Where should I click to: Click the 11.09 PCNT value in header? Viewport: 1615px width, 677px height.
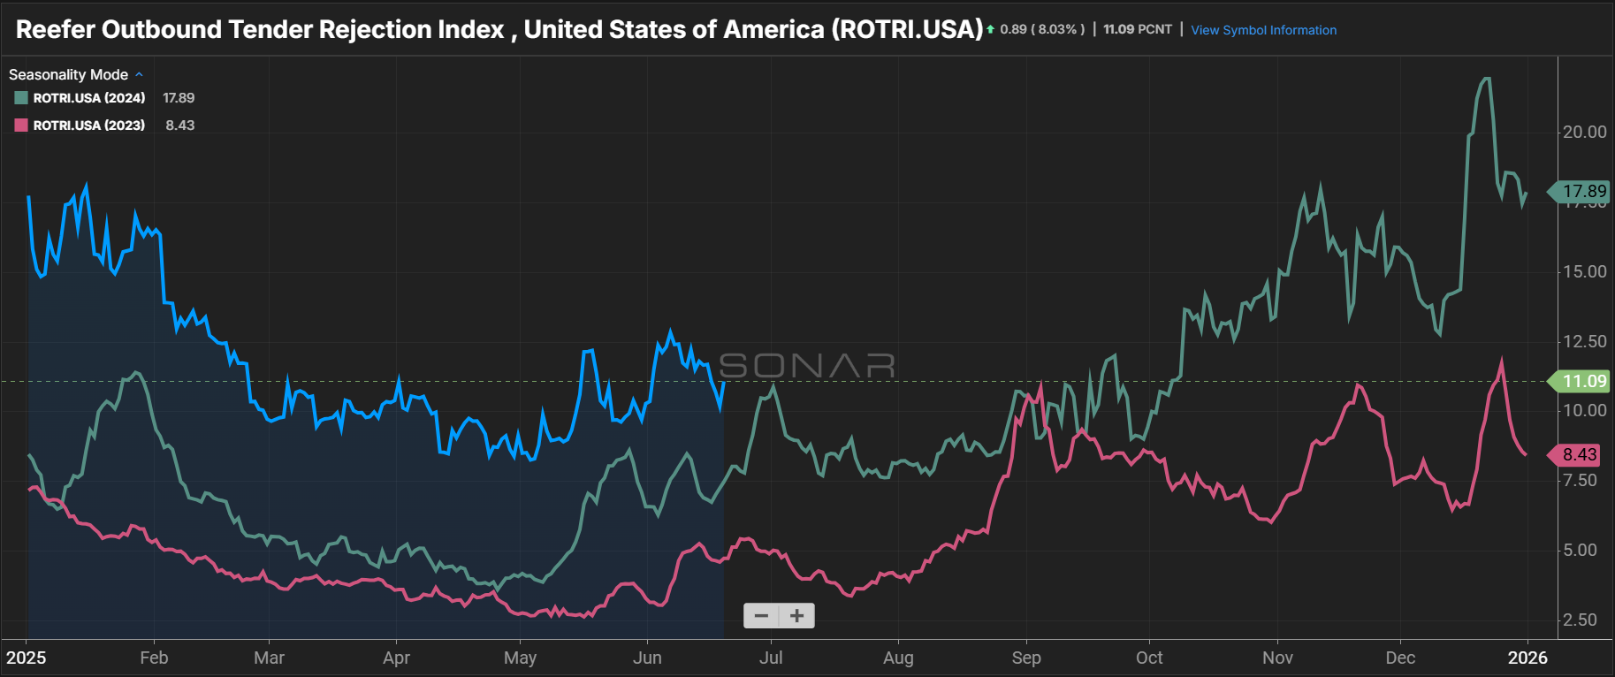(1138, 29)
